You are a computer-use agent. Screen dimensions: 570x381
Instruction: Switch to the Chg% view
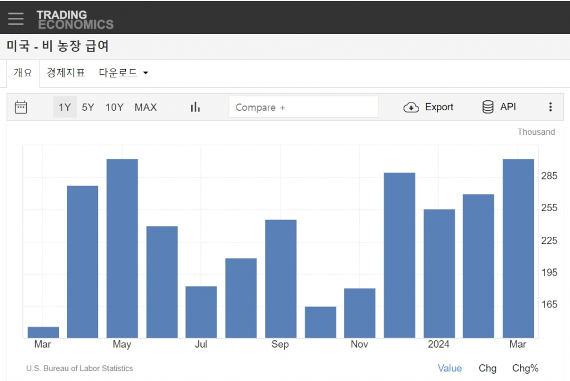[525, 368]
